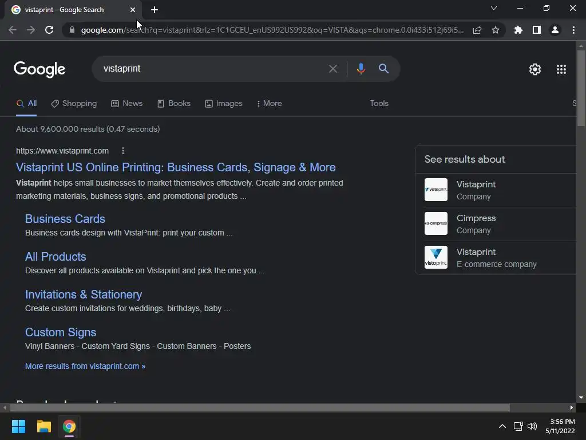The image size is (586, 440).
Task: Open Invitations & Stationery sitelink
Action: [84, 294]
